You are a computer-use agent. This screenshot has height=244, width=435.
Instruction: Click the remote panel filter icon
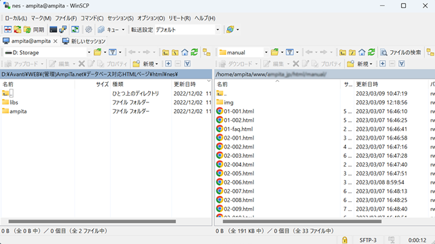pyautogui.click(x=290, y=52)
